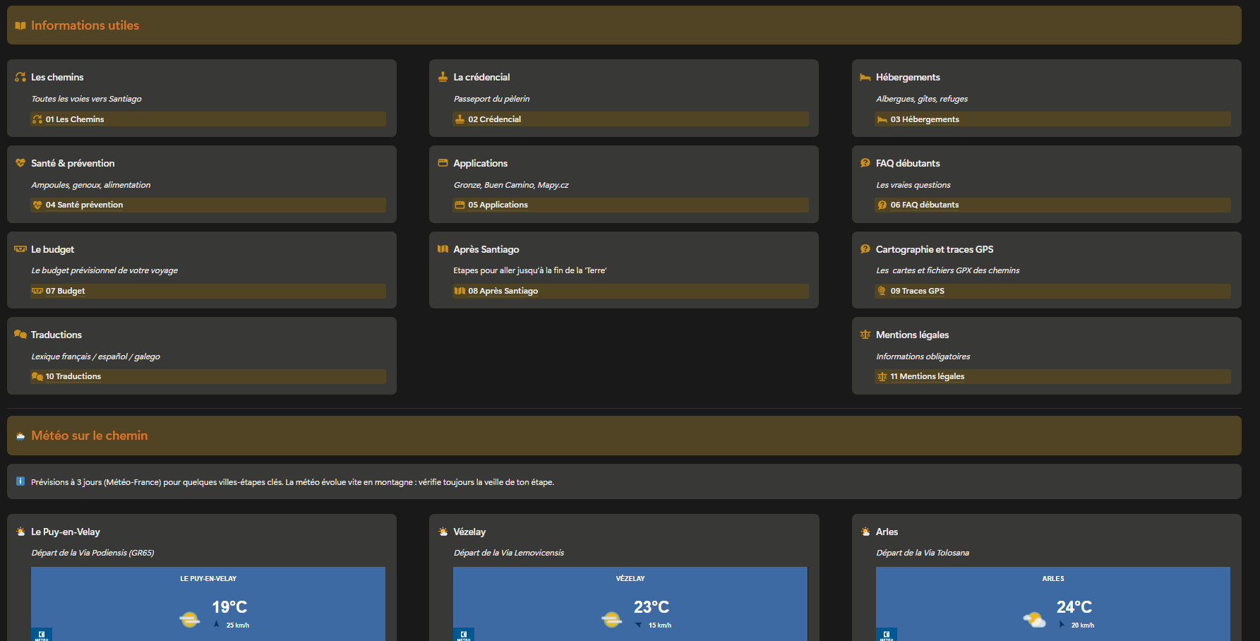
Task: Click the small scales icon in 11 Mentions légales row
Action: 882,376
